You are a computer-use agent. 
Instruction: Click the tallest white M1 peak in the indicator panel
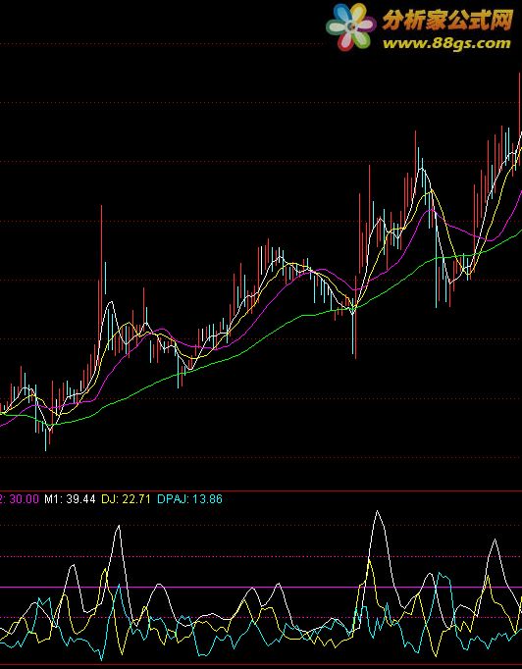[x=378, y=512]
